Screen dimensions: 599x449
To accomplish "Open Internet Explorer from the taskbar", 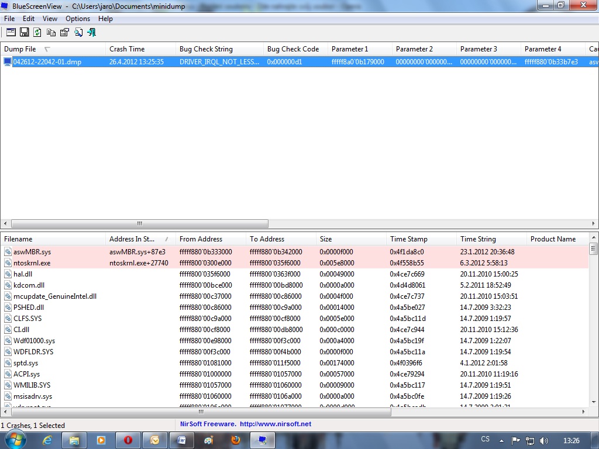I will [x=47, y=440].
